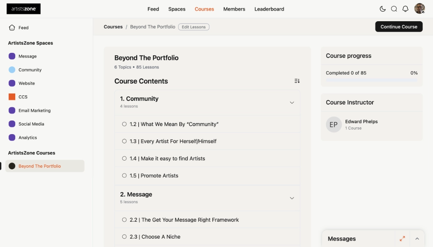
Task: Select Analytics label in sidebar
Action: pyautogui.click(x=28, y=137)
